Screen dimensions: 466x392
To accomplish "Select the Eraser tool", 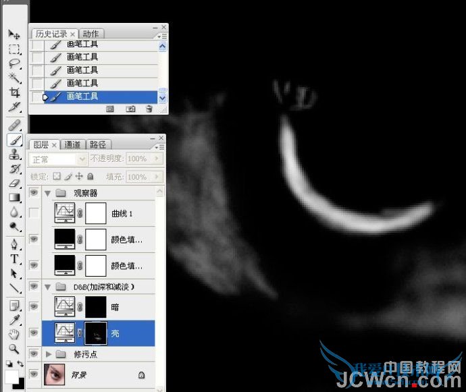I will 14,184.
